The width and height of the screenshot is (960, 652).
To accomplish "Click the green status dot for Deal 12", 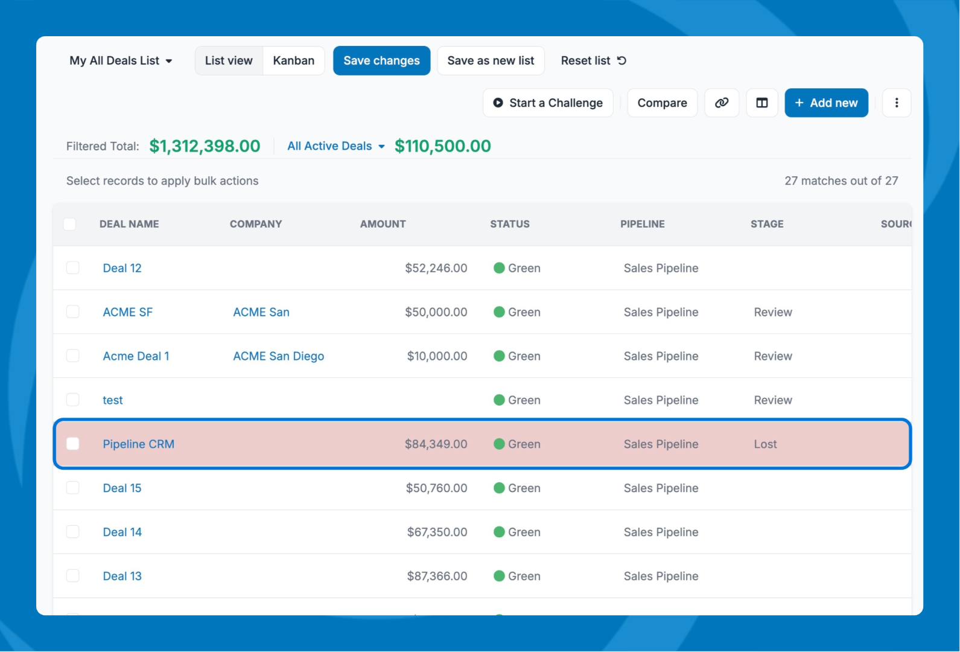I will tap(499, 268).
